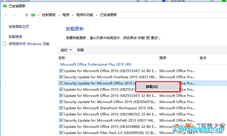Click icon of the Filter Pack 2.0 update
The image size is (227, 136).
(61, 133)
